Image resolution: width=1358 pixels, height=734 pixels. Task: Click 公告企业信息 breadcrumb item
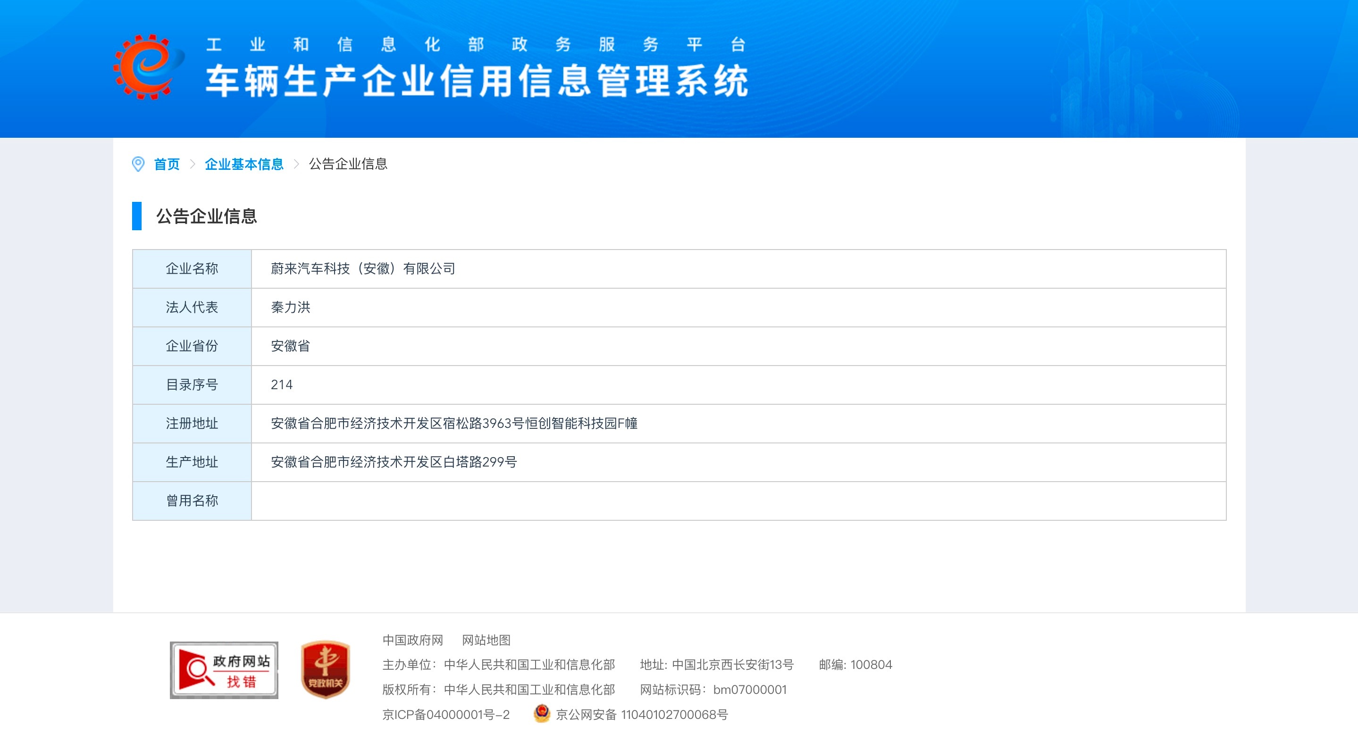(x=348, y=165)
